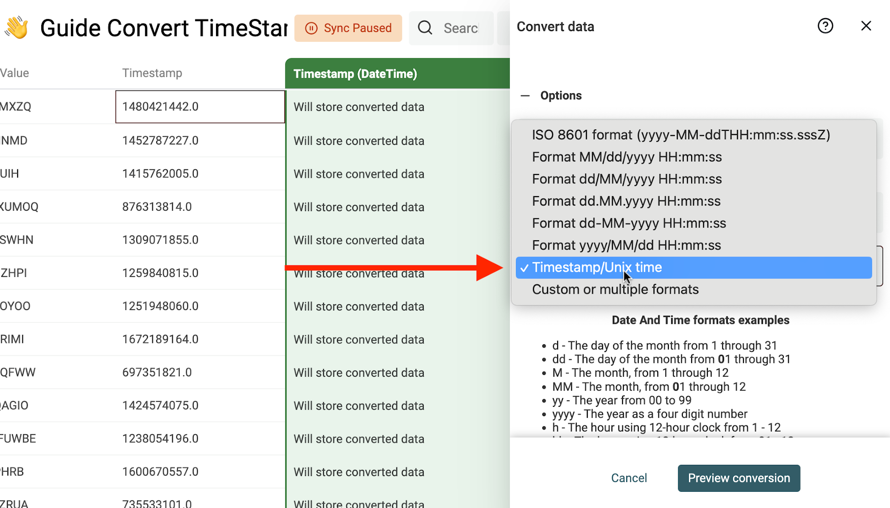Image resolution: width=890 pixels, height=508 pixels.
Task: Click the Preview conversion button
Action: pyautogui.click(x=738, y=478)
